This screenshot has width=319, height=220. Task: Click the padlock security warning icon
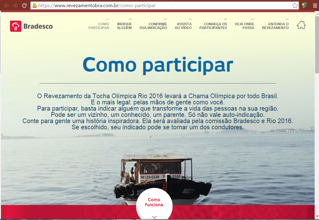[35, 6]
